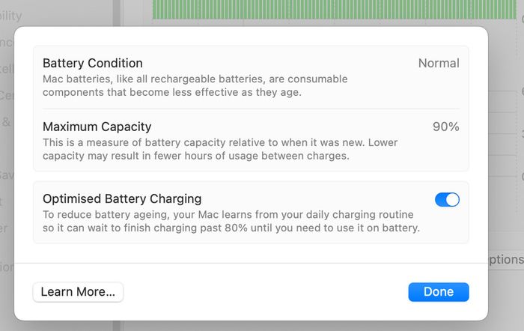Image resolution: width=524 pixels, height=331 pixels.
Task: Click the daily charging routine description text
Action: (x=231, y=221)
